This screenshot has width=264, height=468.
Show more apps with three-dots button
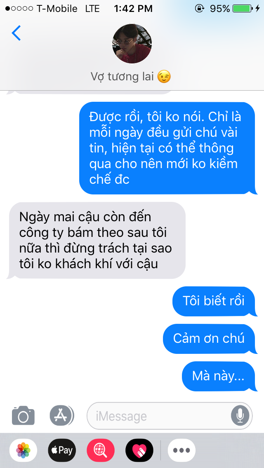tap(181, 450)
